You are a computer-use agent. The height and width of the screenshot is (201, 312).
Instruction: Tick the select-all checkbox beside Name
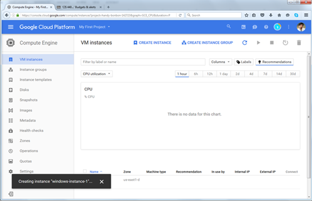85,171
